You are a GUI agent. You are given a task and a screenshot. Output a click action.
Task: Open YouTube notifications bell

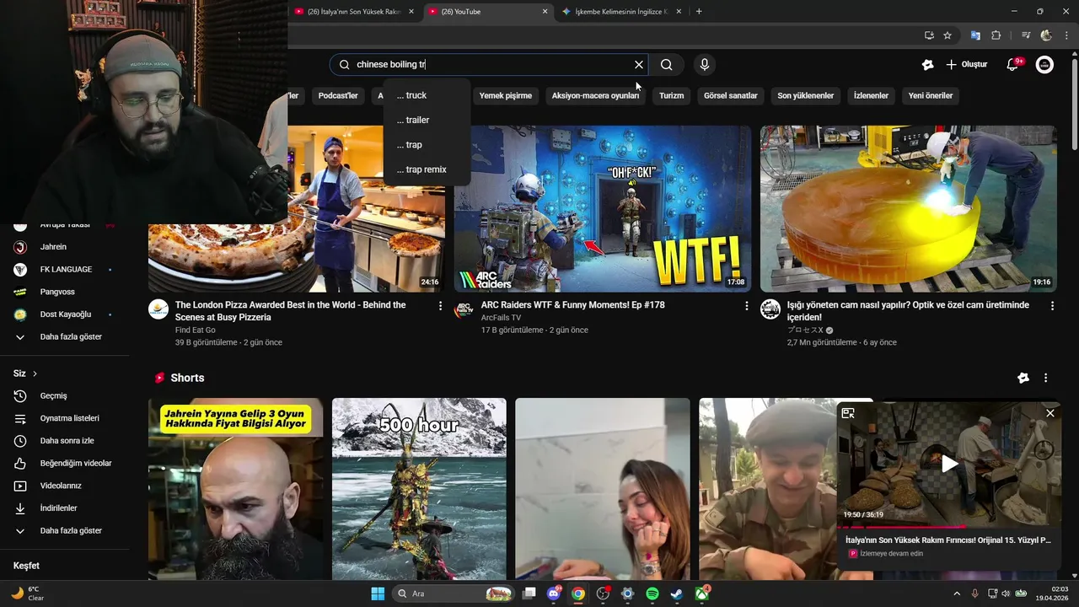coord(1014,65)
